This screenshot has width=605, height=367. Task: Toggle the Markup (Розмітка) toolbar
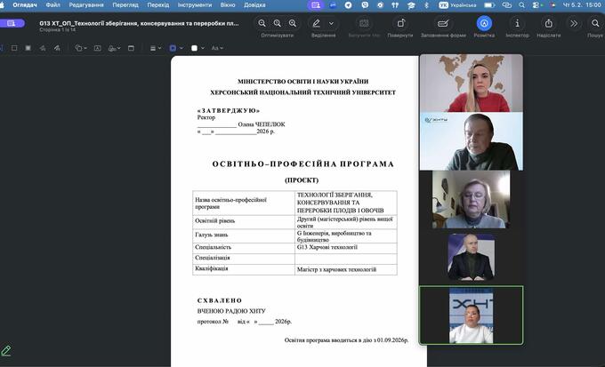[484, 23]
